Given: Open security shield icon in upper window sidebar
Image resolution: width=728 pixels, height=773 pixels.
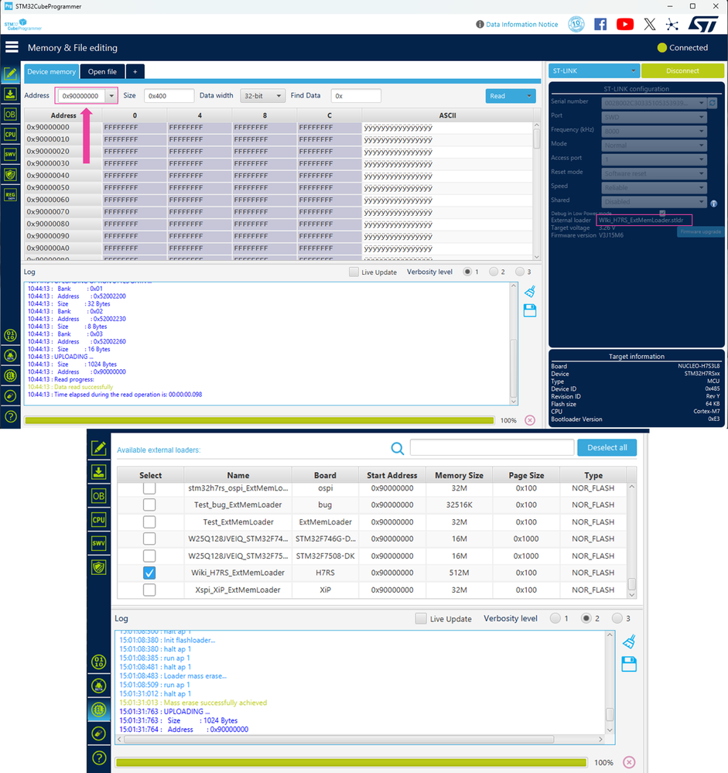Looking at the screenshot, I should (x=10, y=175).
